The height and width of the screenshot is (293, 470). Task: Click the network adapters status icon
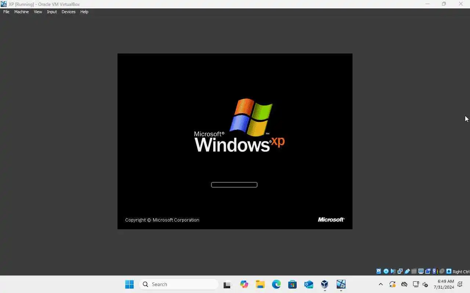pos(400,271)
